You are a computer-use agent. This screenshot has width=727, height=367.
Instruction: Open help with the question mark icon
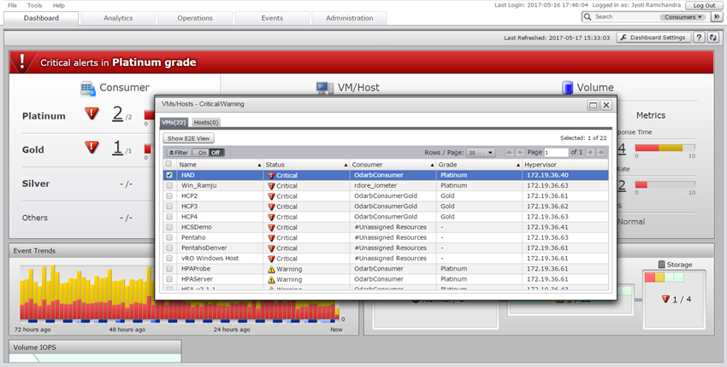699,38
